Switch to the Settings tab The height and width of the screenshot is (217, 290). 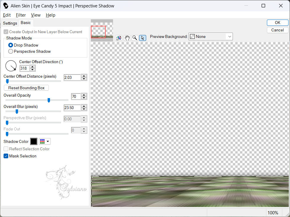tap(10, 23)
